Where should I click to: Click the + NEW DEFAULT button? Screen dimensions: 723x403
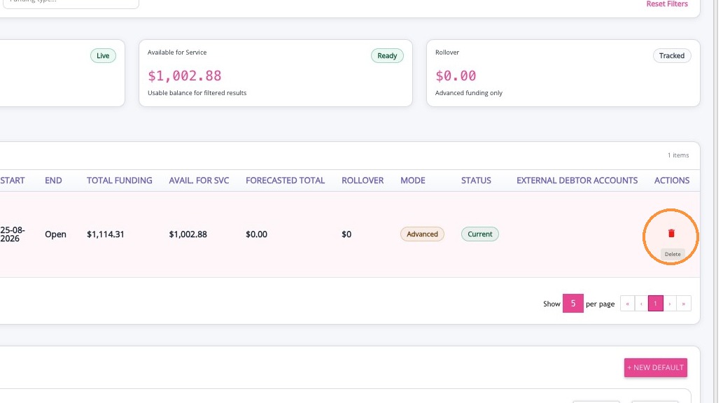click(x=655, y=367)
